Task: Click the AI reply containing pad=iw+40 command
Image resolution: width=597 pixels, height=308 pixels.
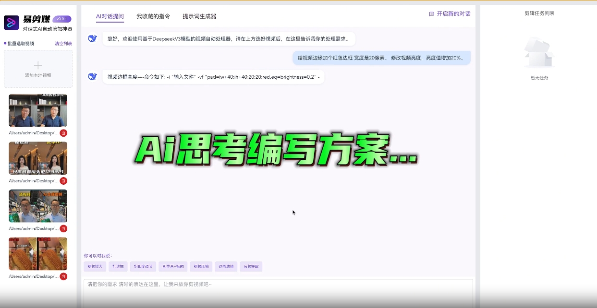Action: 213,77
